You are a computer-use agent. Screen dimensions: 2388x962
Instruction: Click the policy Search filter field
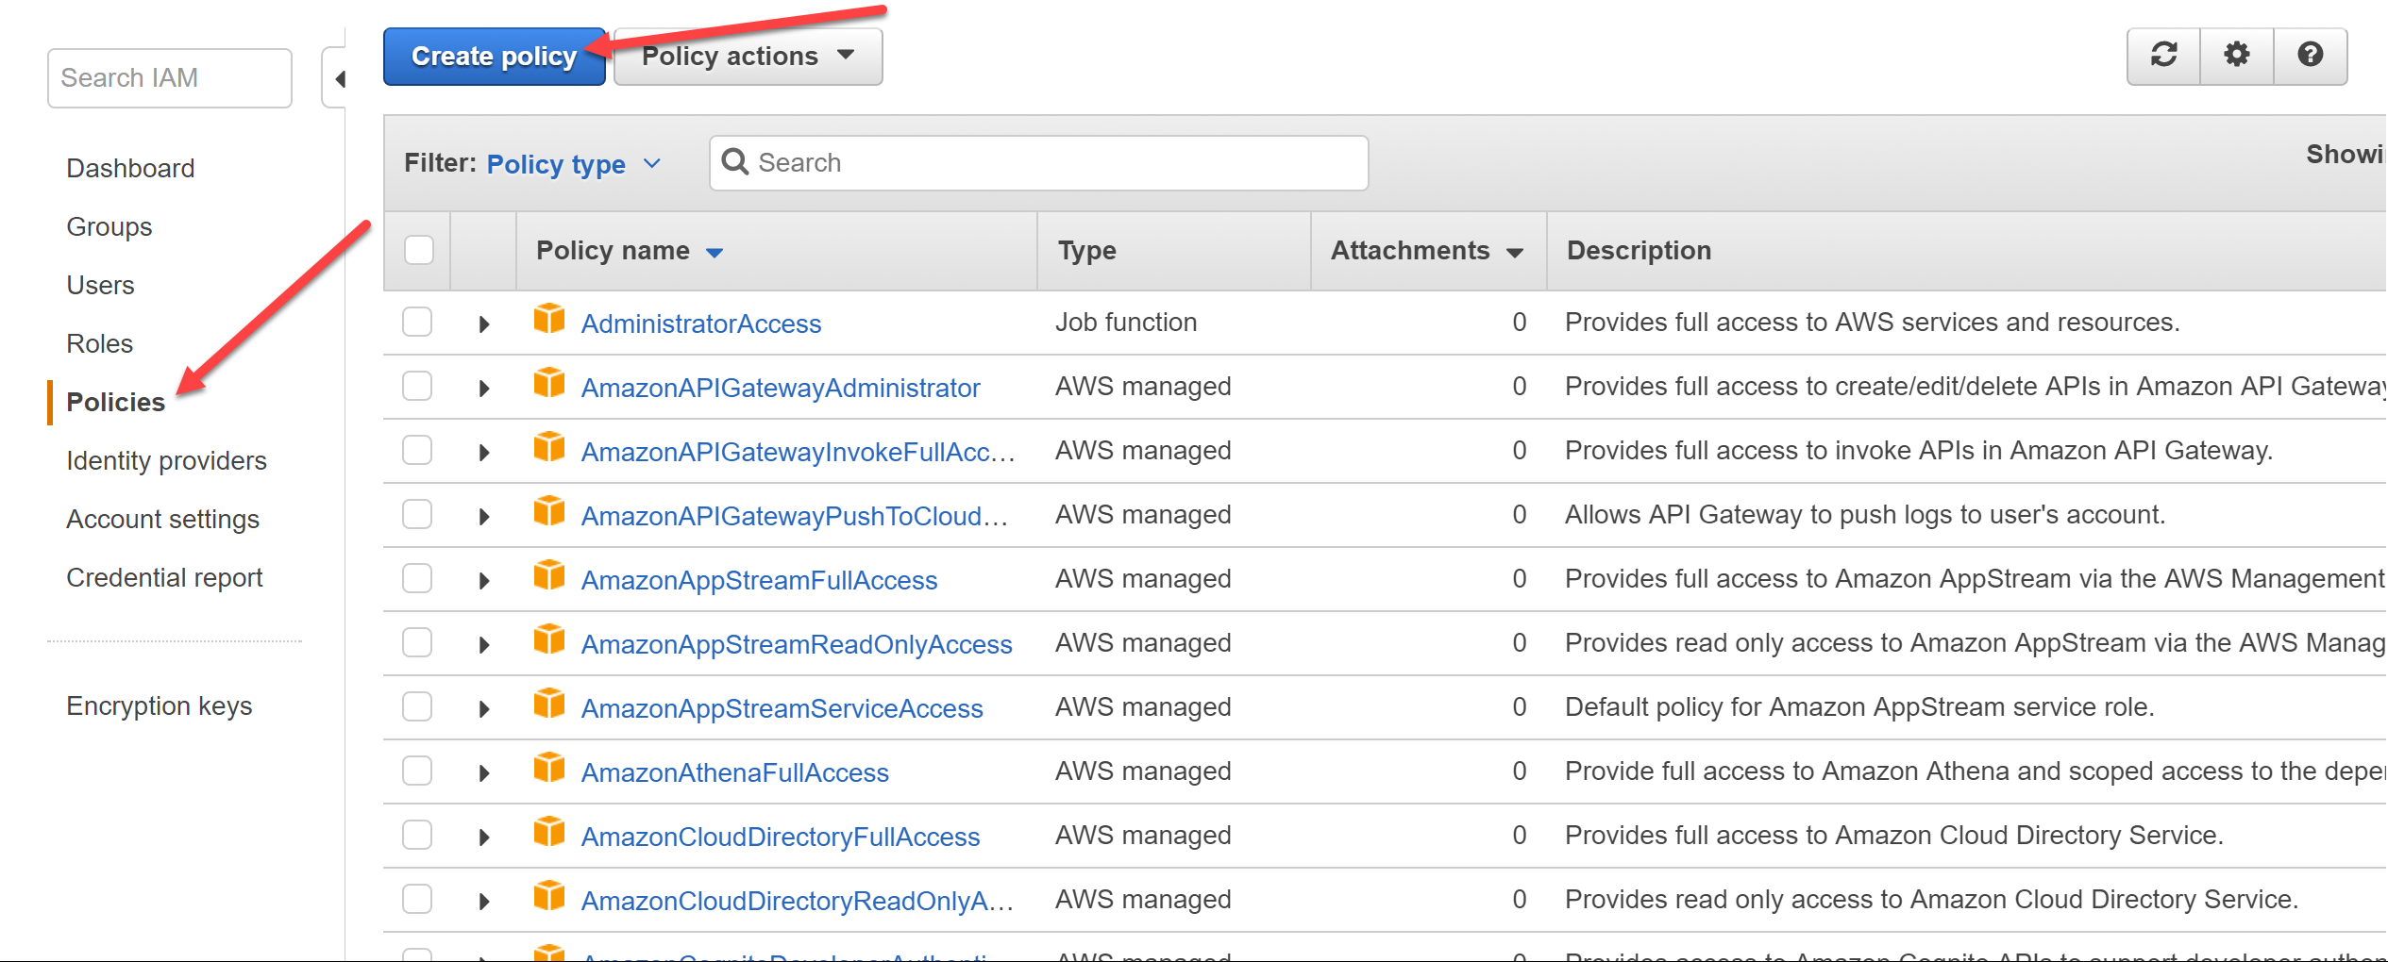click(x=1038, y=163)
